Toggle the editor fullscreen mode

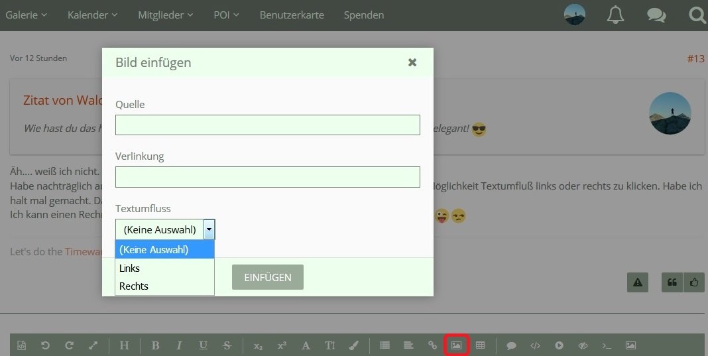93,345
